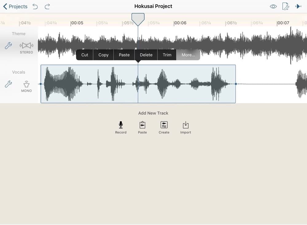Viewport: 307px width, 225px height.
Task: Open Theme track wrench settings
Action: pos(8,46)
